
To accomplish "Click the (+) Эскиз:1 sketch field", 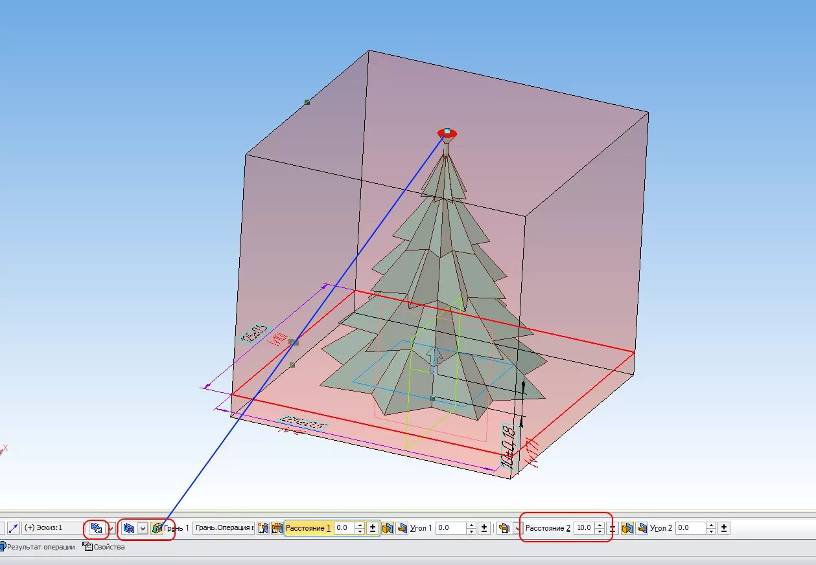I will (52, 528).
